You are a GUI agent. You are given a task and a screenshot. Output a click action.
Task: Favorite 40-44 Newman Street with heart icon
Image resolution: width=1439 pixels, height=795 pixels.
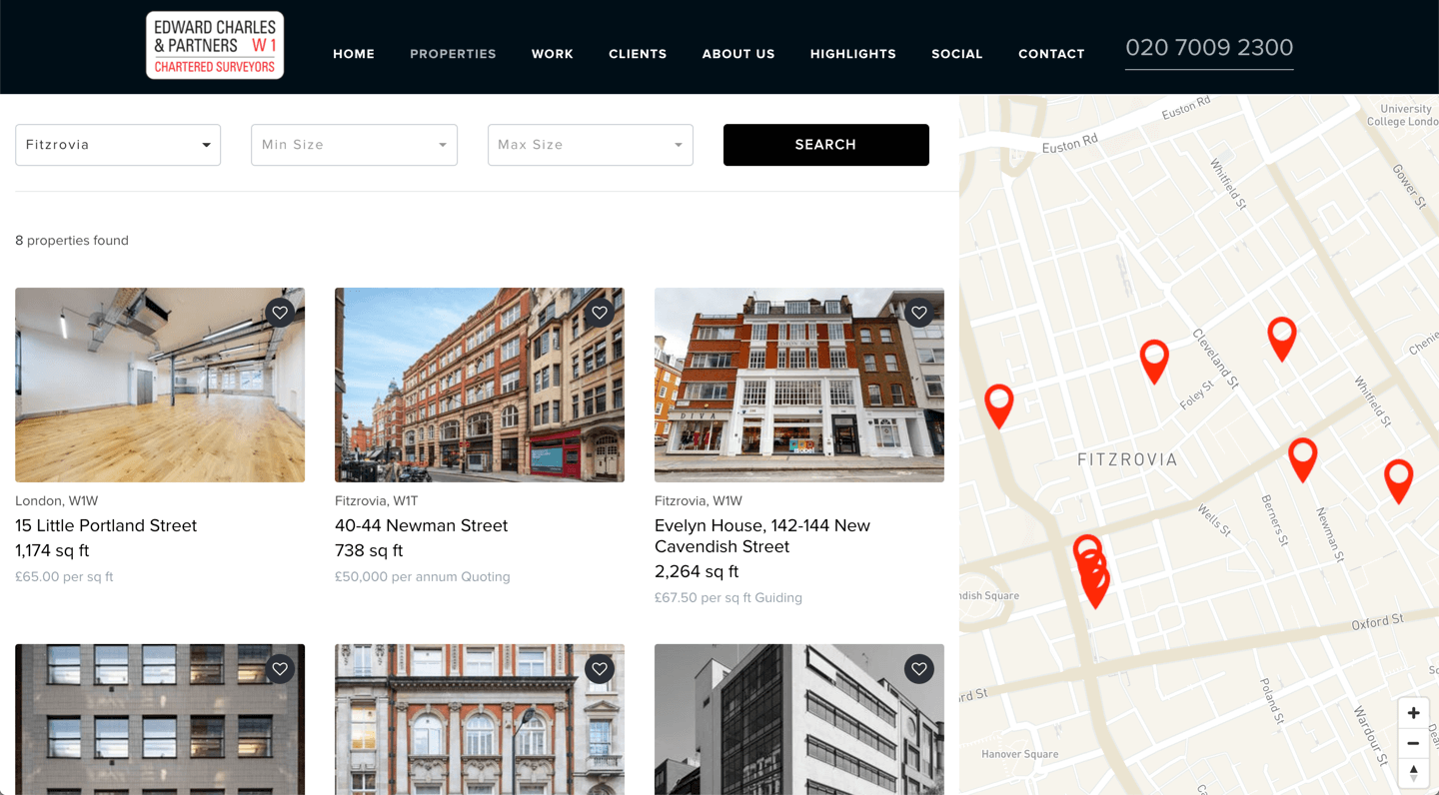coord(600,313)
